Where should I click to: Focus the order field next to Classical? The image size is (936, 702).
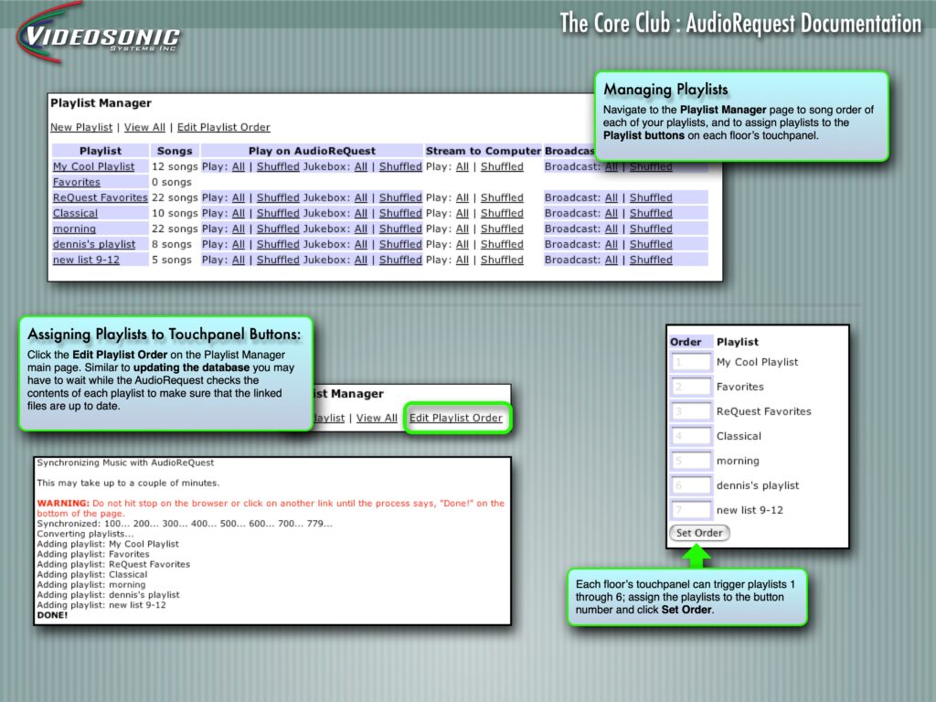[691, 436]
